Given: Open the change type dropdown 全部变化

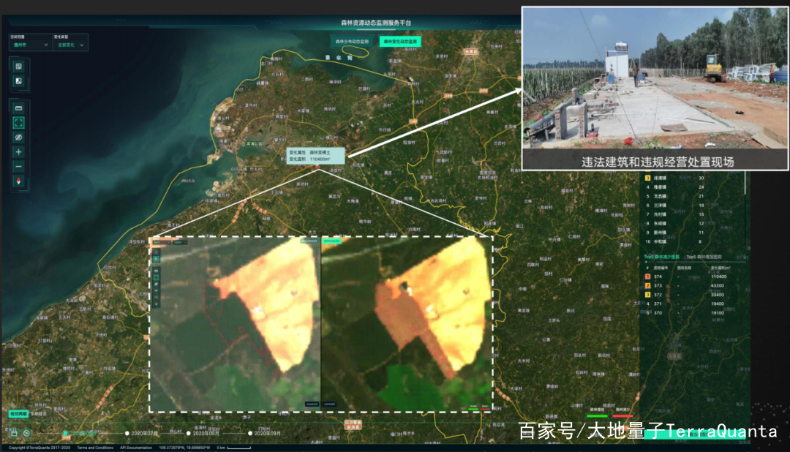Looking at the screenshot, I should (69, 45).
